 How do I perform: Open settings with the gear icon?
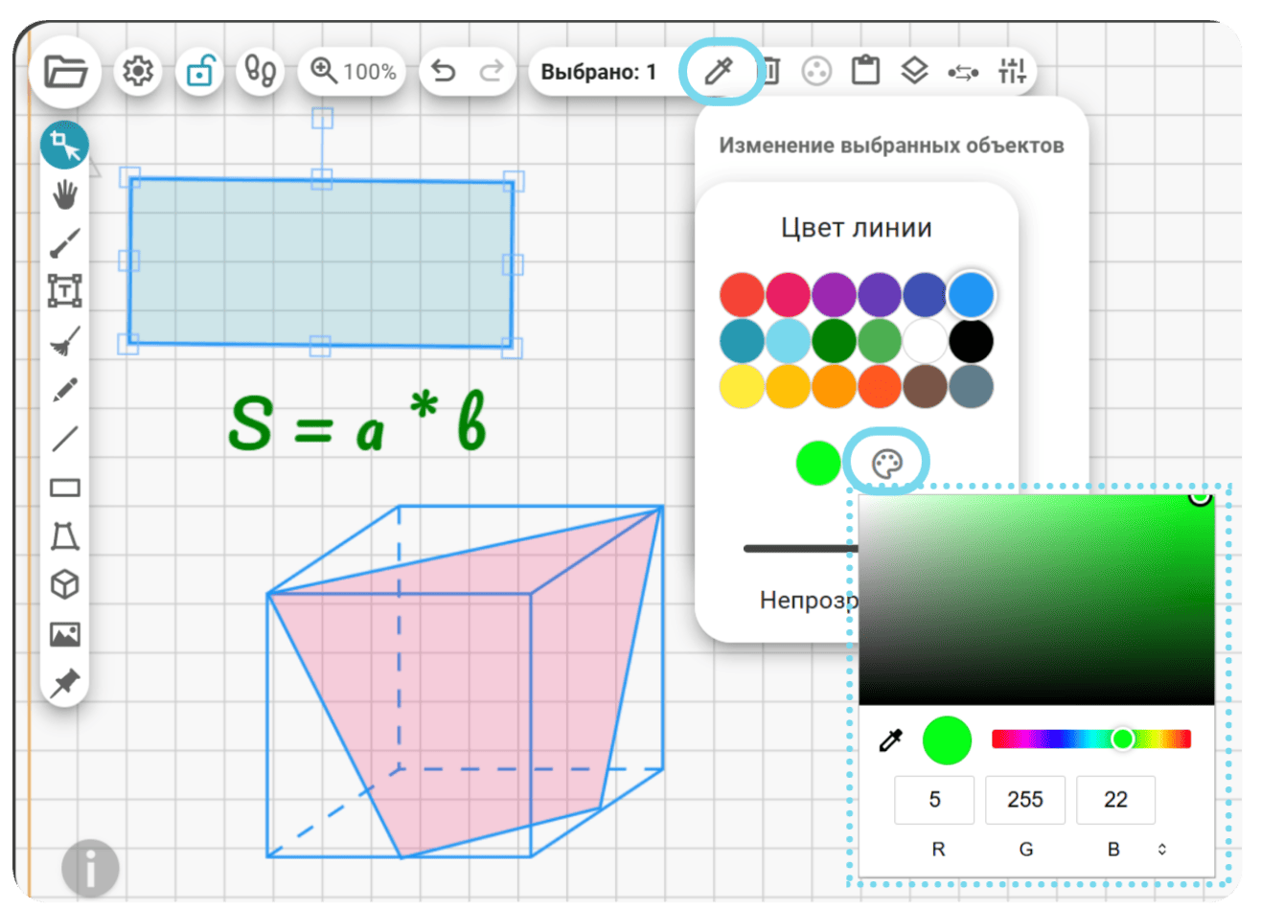click(x=138, y=71)
